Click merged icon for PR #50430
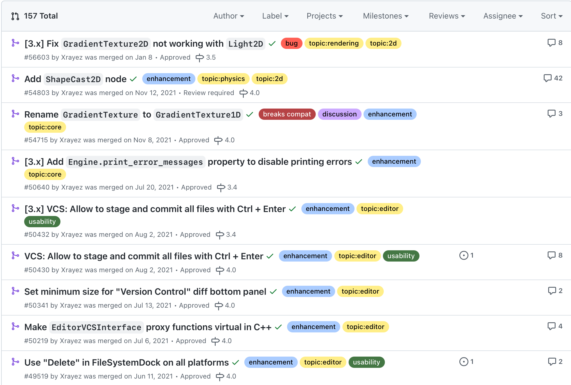The width and height of the screenshot is (571, 385). tap(15, 256)
